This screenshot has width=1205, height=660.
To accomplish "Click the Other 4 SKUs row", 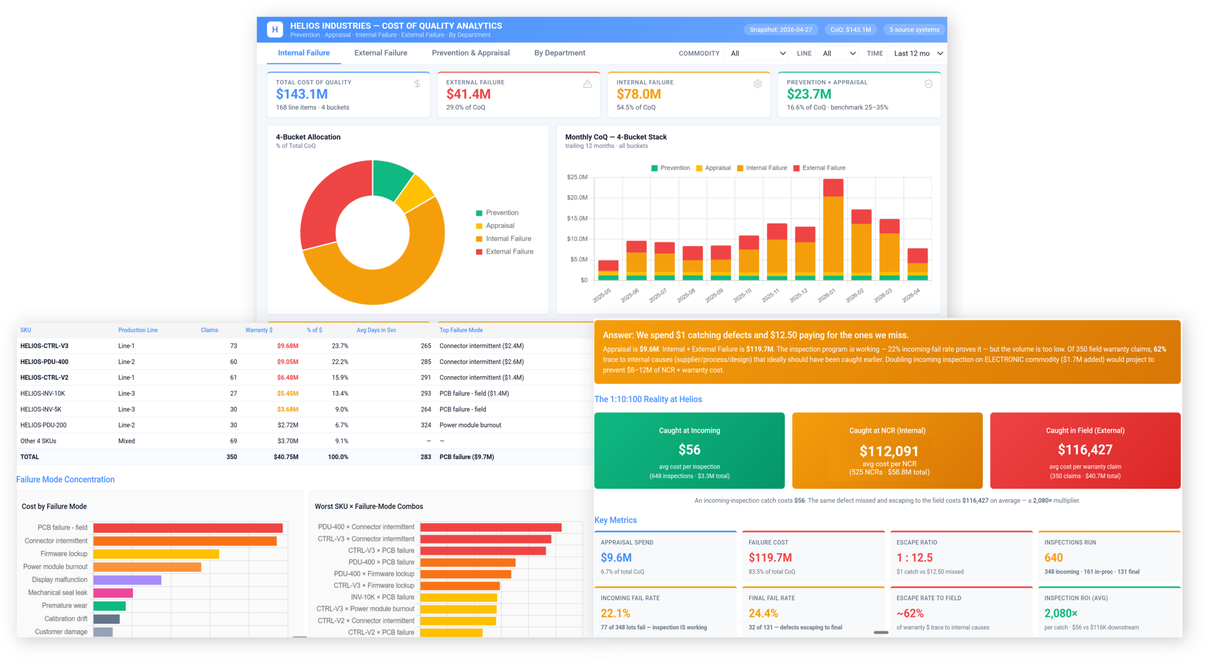I will pyautogui.click(x=305, y=441).
